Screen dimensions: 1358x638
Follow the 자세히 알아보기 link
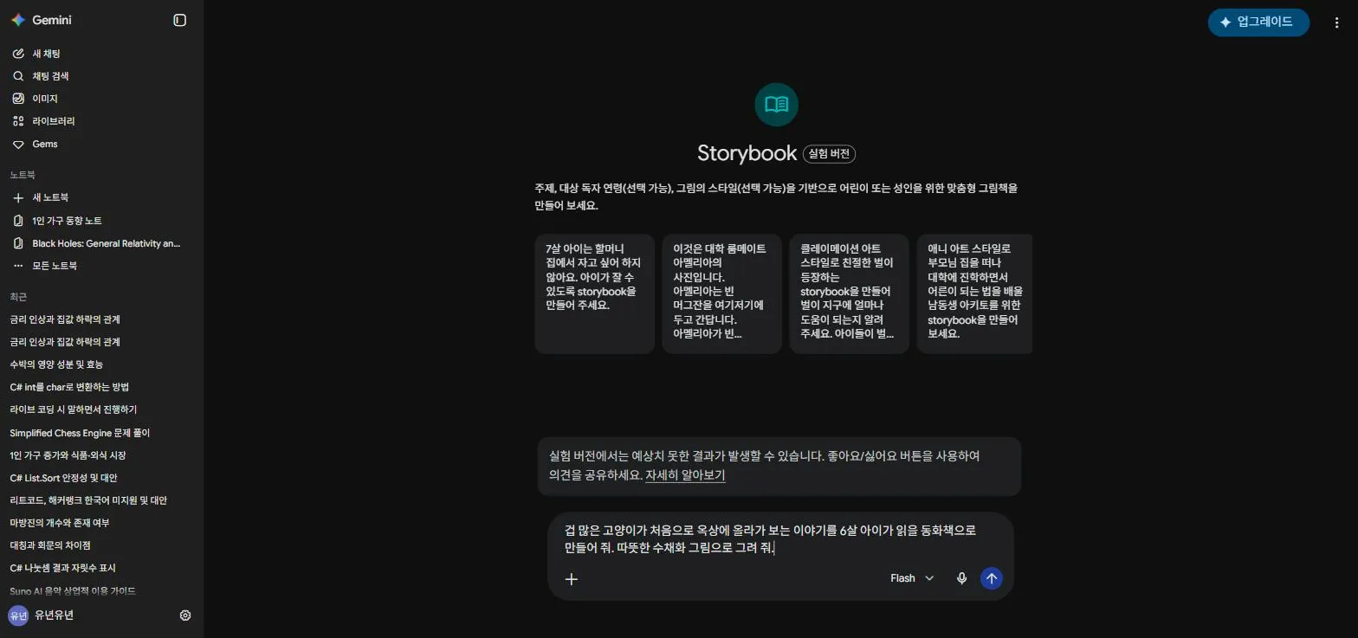(x=685, y=475)
